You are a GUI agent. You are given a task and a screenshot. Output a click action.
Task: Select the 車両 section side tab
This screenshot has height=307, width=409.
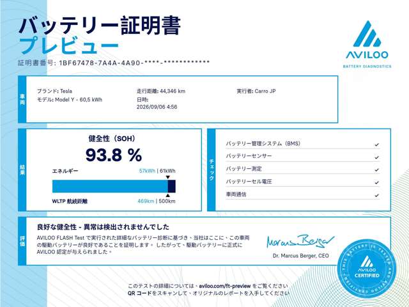[22, 99]
